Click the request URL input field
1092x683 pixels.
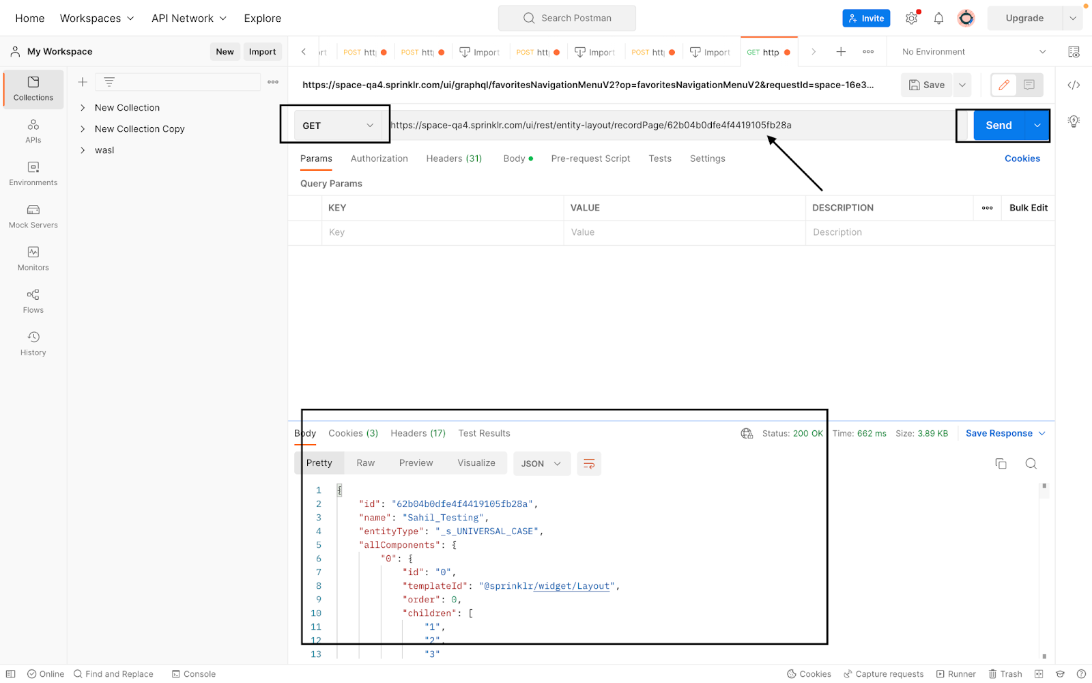pyautogui.click(x=672, y=126)
